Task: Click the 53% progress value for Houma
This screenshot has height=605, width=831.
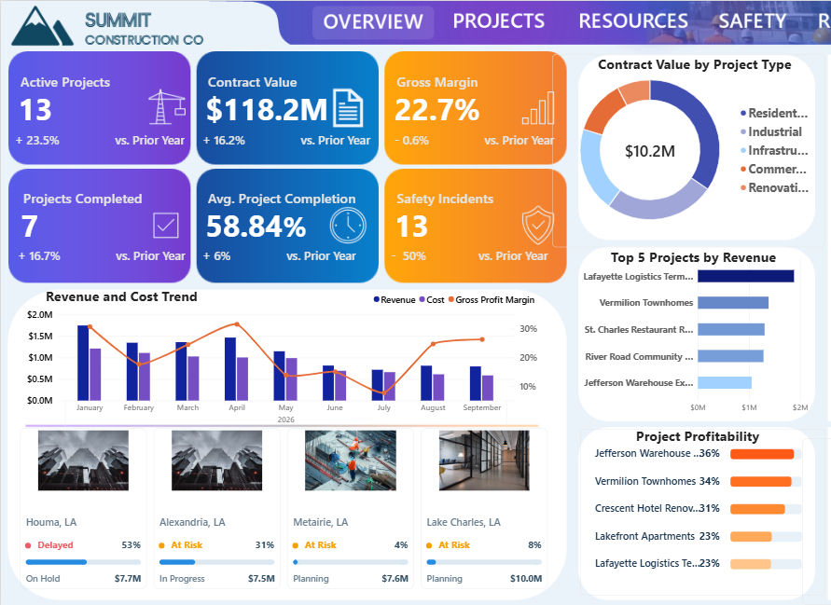Action: 131,545
